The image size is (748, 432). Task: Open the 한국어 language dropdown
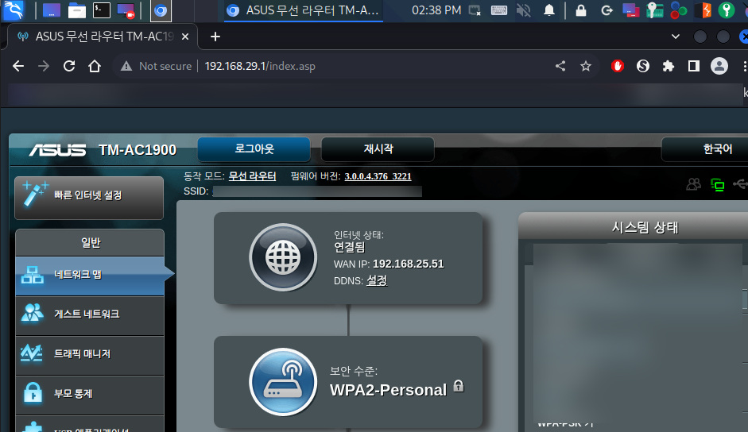(x=705, y=149)
